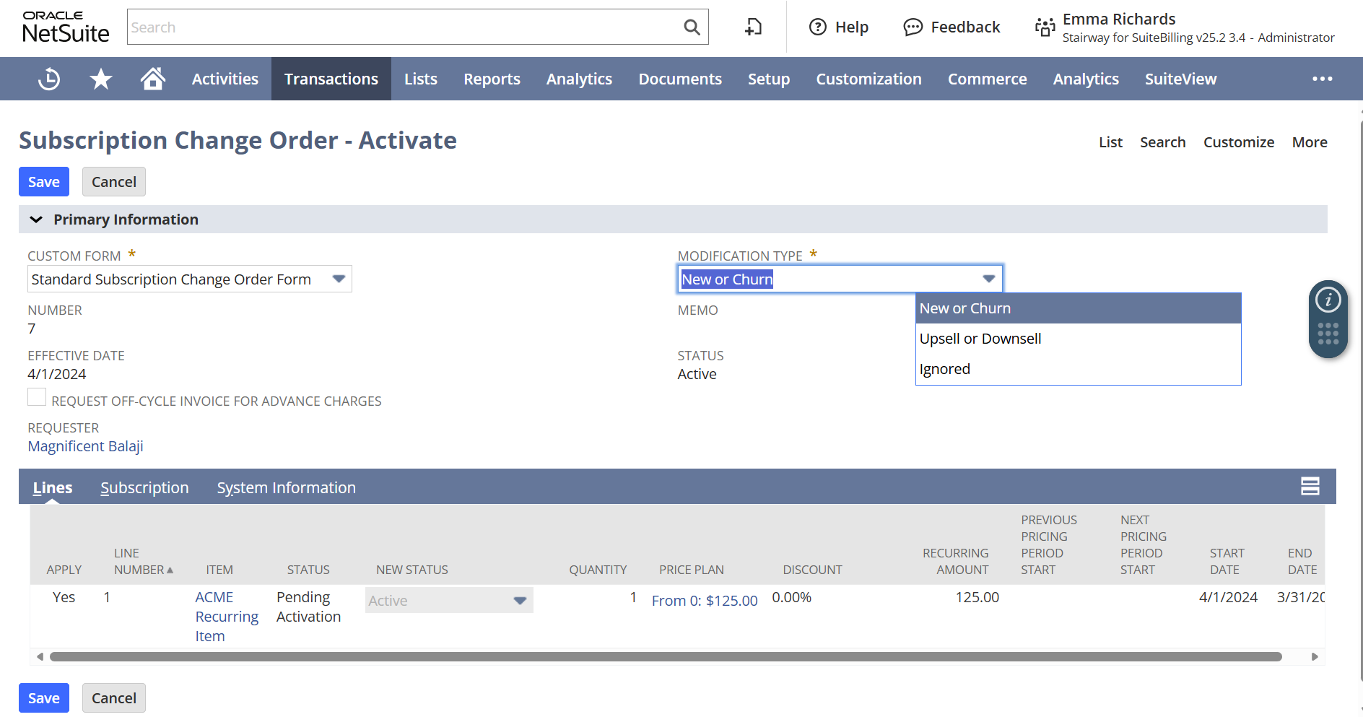Screen dimensions: 1363x717
Task: Enable Request Off-Cycle Invoice for Advance Charges
Action: (37, 397)
